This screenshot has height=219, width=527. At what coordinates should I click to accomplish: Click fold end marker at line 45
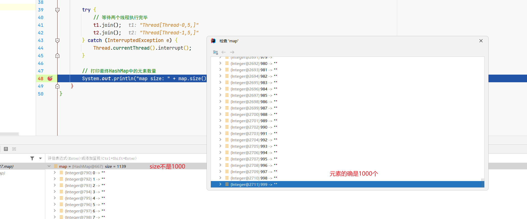58,56
